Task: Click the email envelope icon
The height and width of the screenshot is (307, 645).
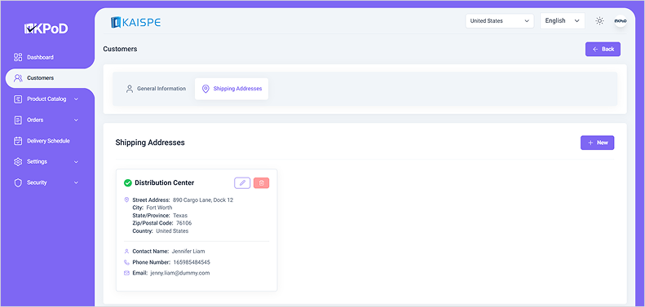Action: [126, 273]
